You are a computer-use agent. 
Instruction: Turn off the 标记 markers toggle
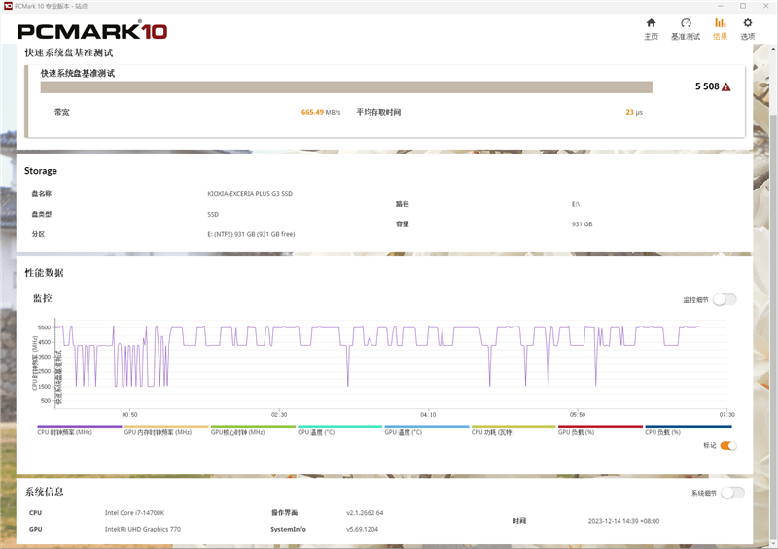click(727, 445)
